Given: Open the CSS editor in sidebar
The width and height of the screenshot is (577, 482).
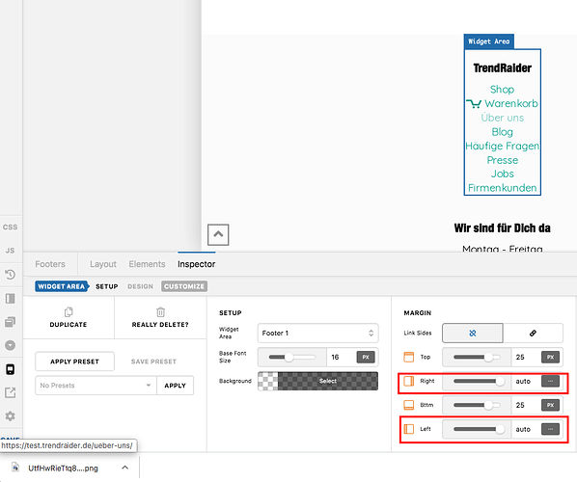Looking at the screenshot, I should 10,227.
